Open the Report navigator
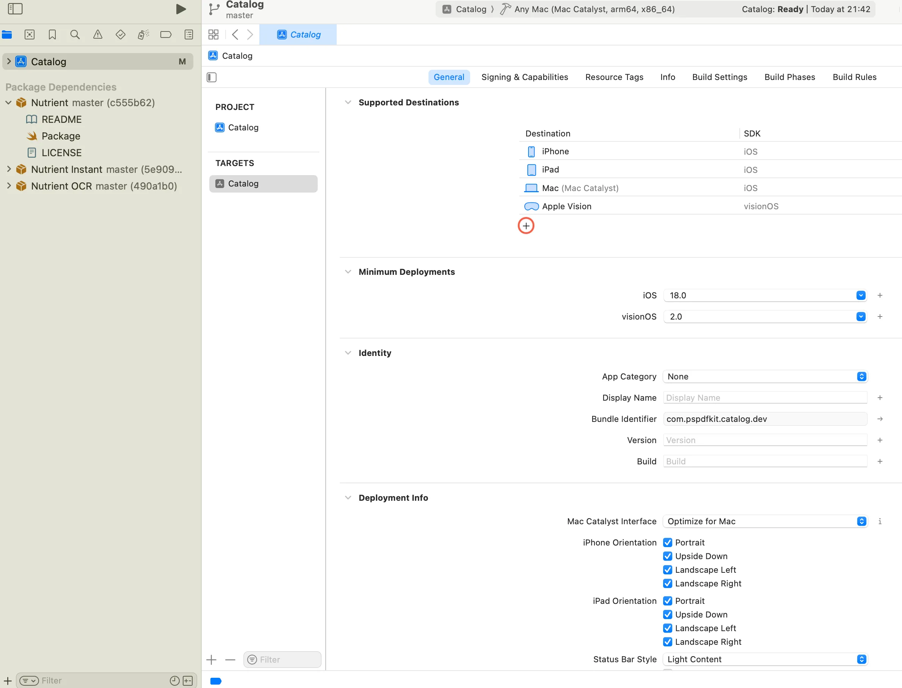The image size is (902, 688). [x=189, y=35]
